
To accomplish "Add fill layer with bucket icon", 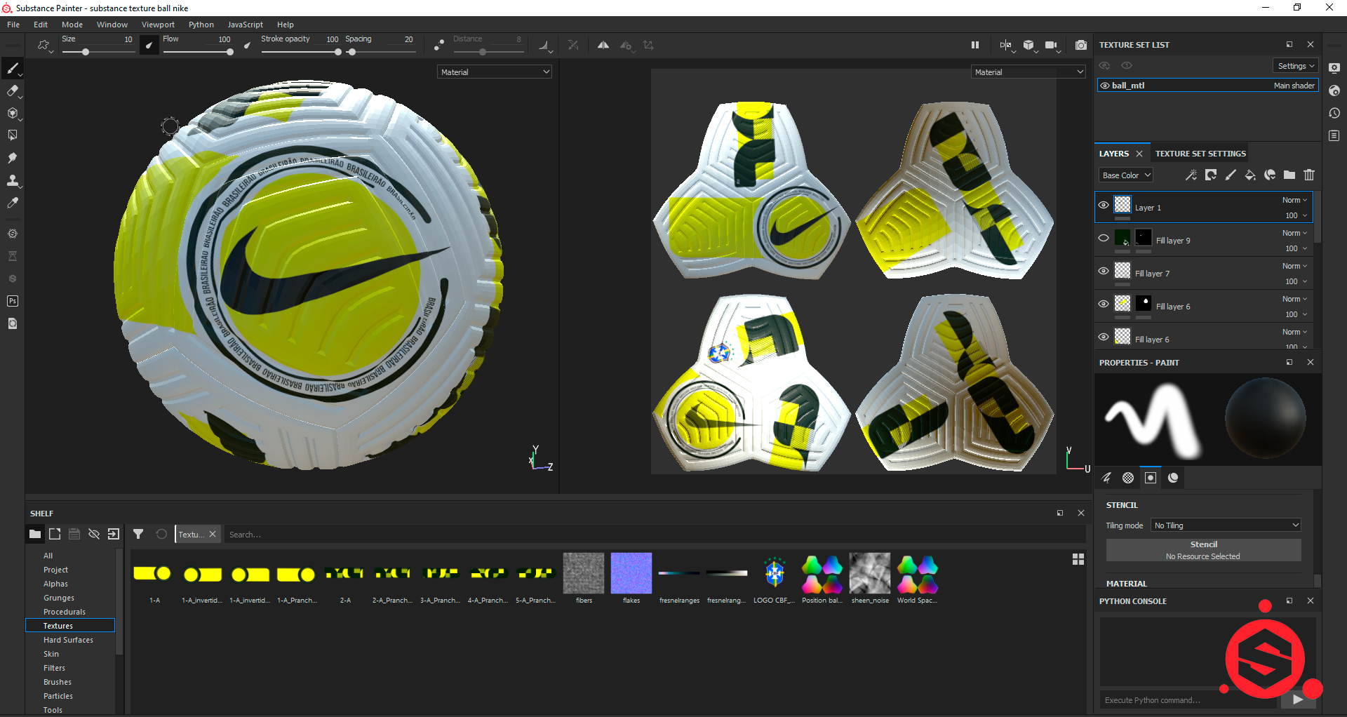I will point(1250,175).
